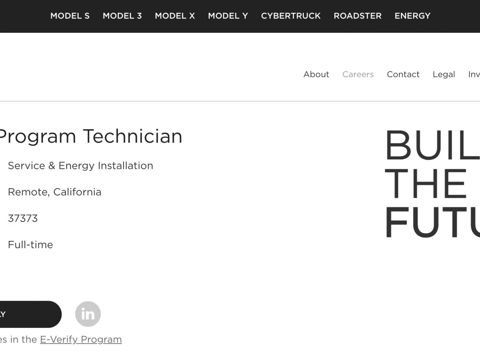Screen dimensions: 480x360
Task: Select the 37373 requisition number
Action: tap(23, 218)
